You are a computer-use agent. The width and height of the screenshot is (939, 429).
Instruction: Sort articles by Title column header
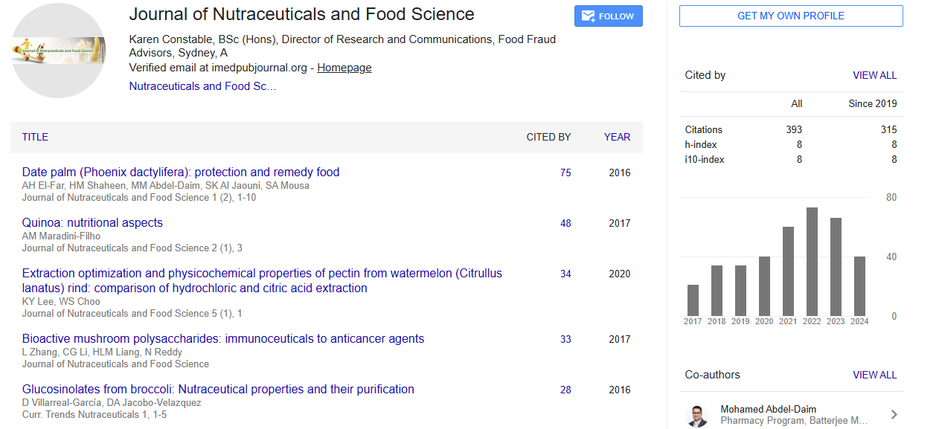(x=35, y=137)
